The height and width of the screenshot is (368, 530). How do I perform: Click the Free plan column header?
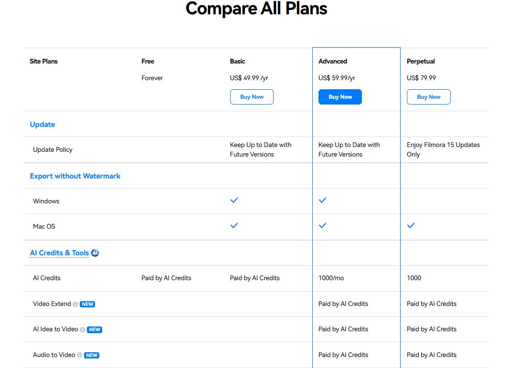click(148, 61)
